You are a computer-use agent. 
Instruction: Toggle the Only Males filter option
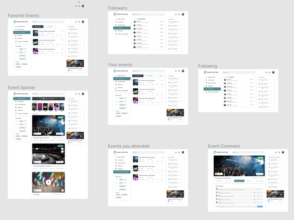(x=18, y=139)
